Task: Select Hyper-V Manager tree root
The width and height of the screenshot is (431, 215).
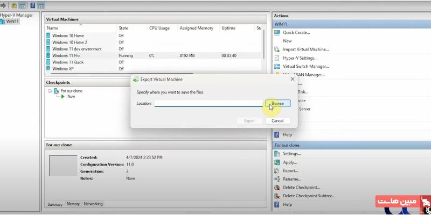Action: click(x=16, y=15)
